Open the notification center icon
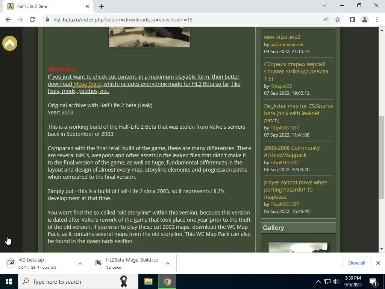 pos(373,281)
